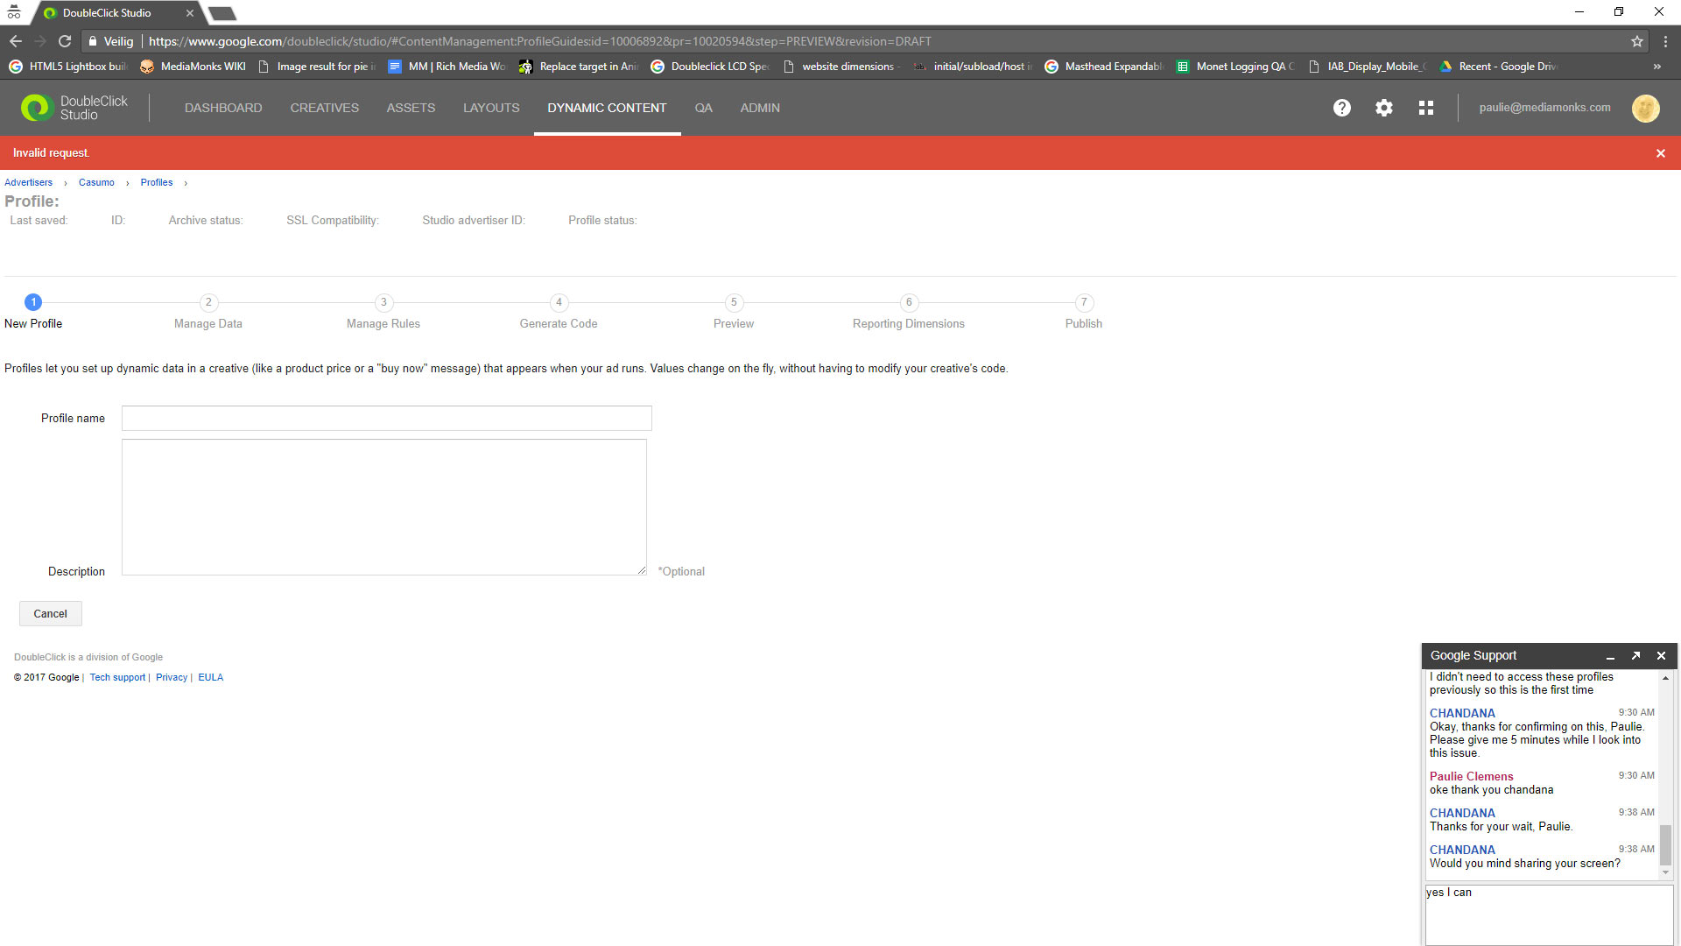This screenshot has width=1681, height=946.
Task: Click the paulie@mediamonks.com account label
Action: pos(1544,108)
